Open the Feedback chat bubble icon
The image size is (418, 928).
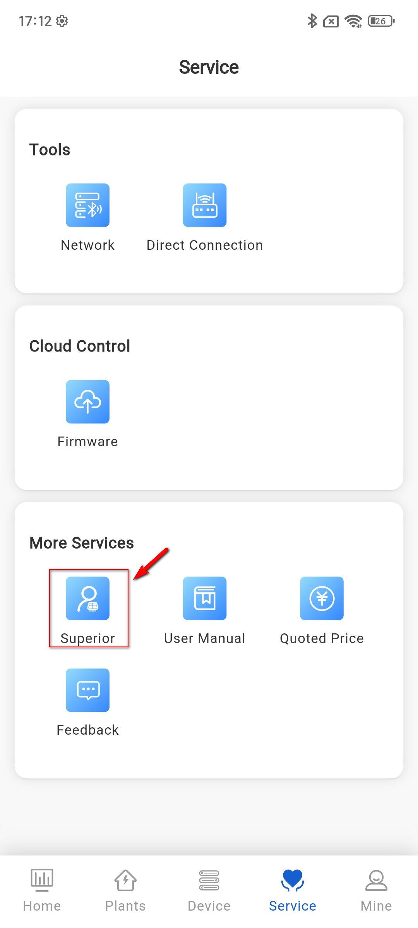88,690
